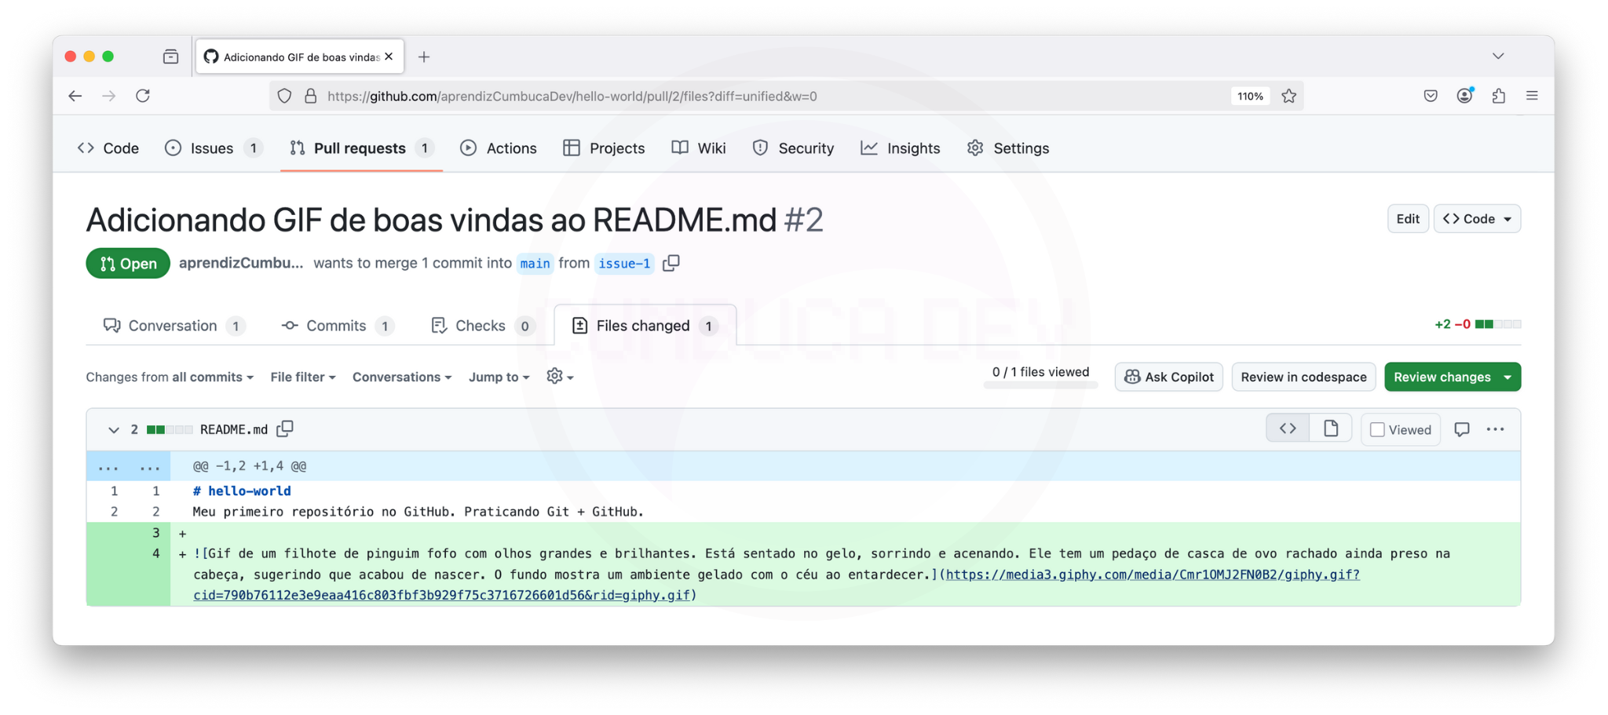The height and width of the screenshot is (715, 1608).
Task: Click the green Review changes button
Action: 1442,377
